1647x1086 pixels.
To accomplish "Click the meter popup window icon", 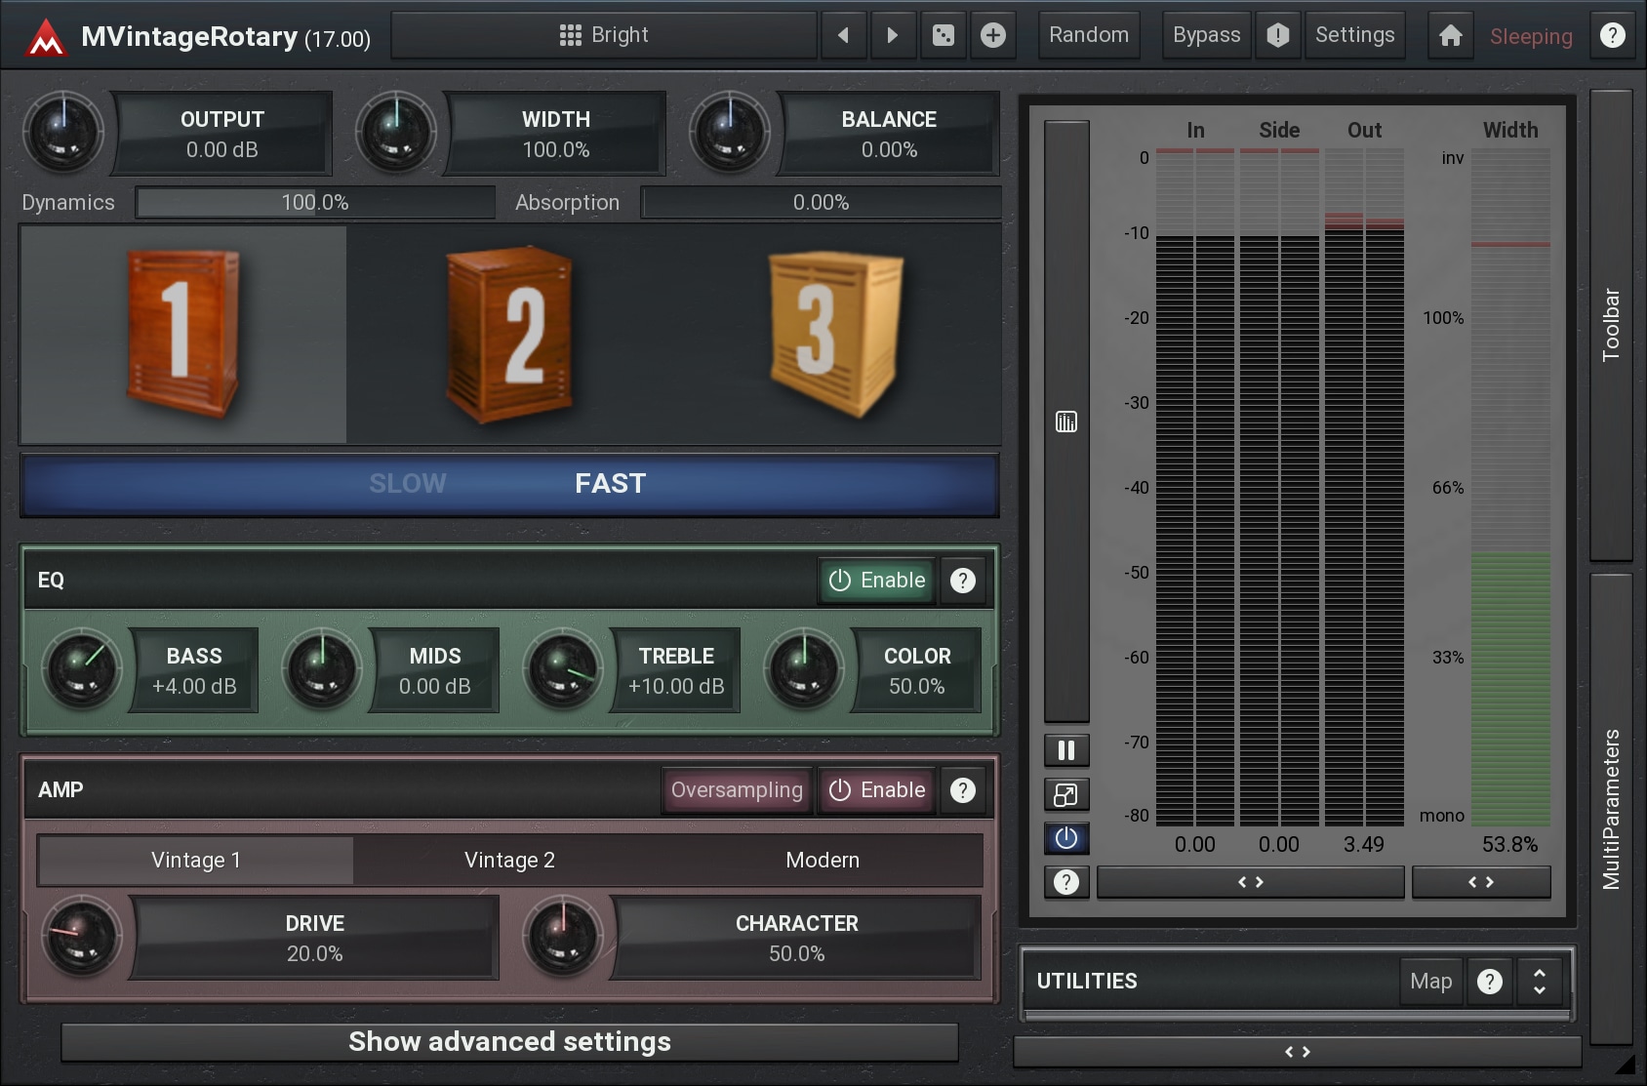I will [x=1066, y=794].
